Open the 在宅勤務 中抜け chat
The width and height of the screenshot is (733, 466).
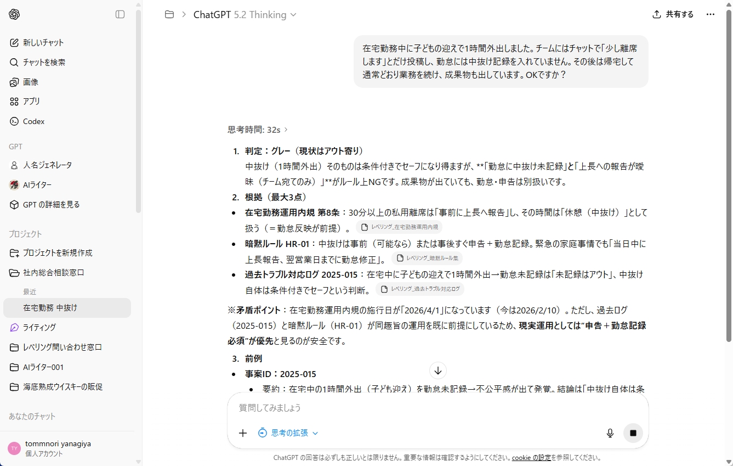(x=67, y=308)
